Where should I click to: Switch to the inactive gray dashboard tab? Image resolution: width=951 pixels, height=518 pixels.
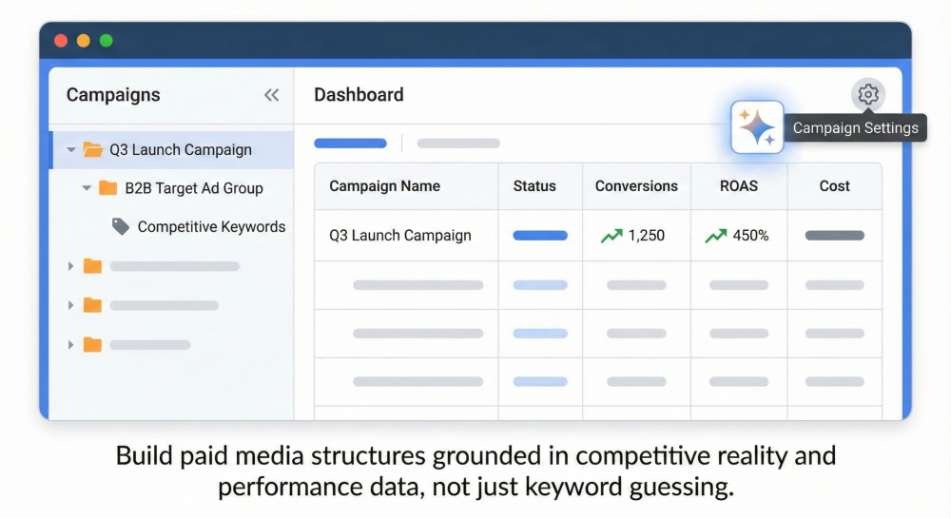pos(458,144)
